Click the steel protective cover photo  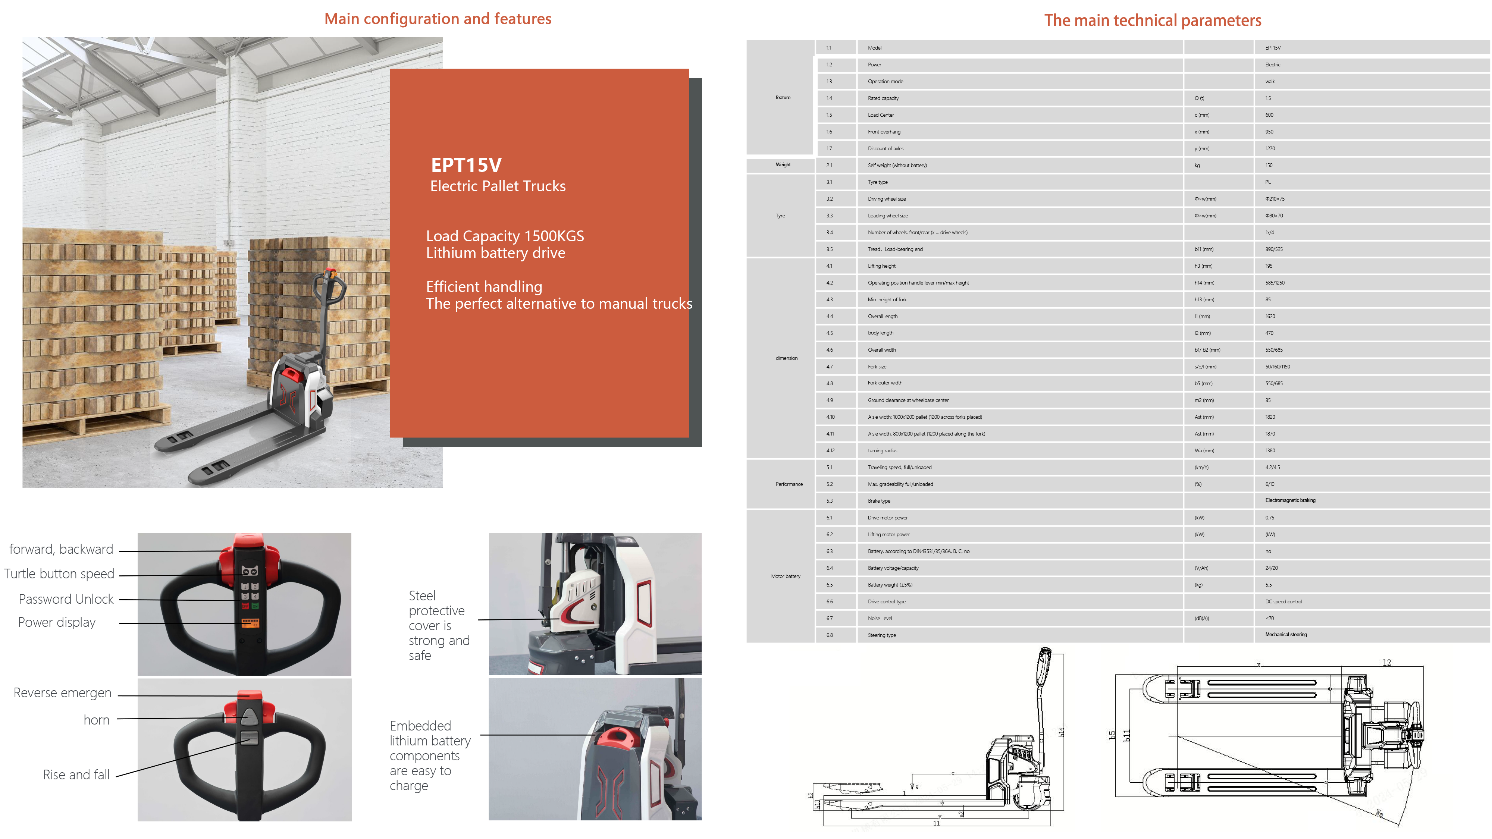[595, 604]
